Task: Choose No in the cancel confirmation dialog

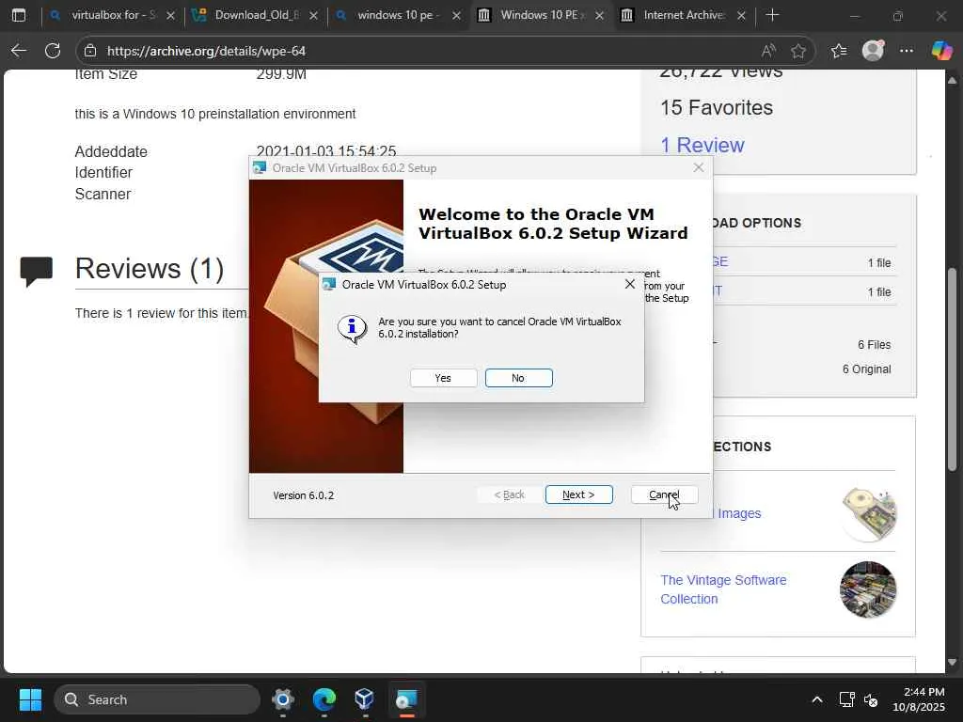Action: click(518, 378)
